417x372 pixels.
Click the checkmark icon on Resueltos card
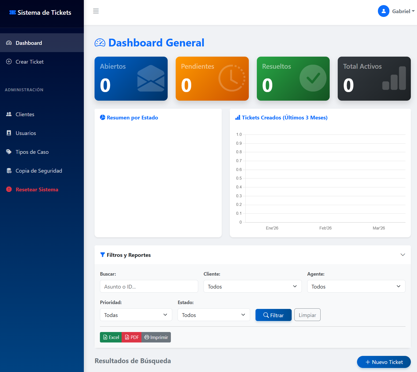click(x=313, y=78)
